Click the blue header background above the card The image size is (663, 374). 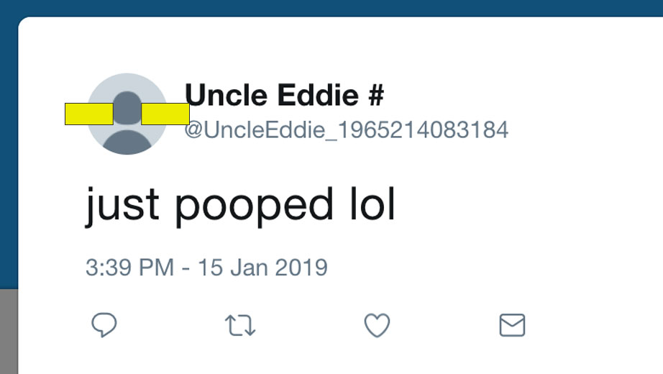[x=331, y=7]
